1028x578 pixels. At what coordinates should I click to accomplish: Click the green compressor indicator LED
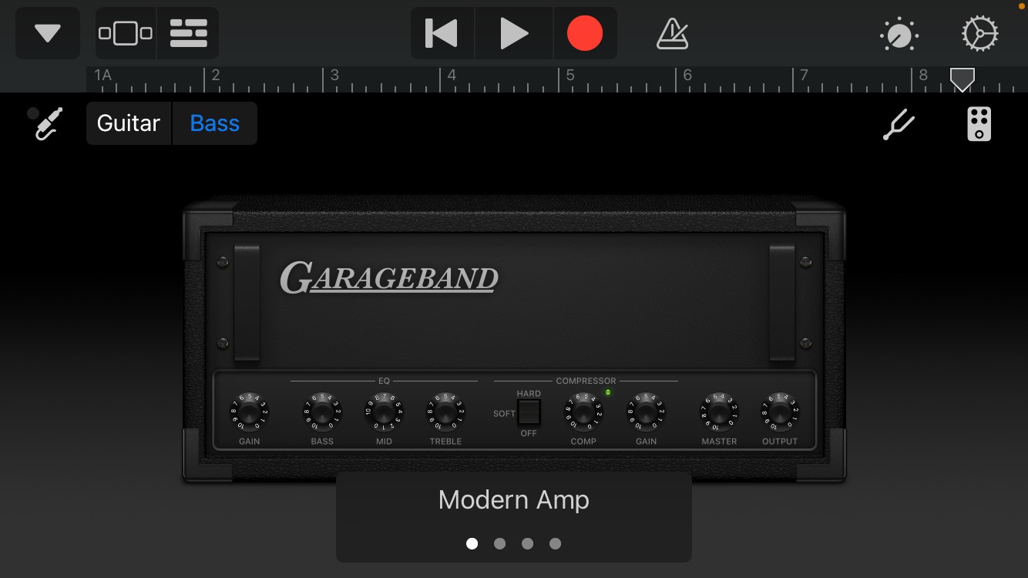point(608,392)
